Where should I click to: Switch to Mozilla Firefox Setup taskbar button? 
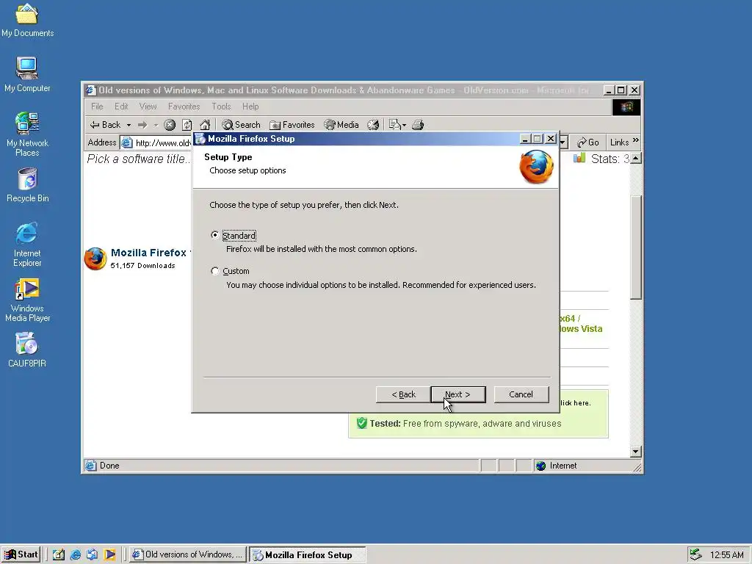coord(308,555)
